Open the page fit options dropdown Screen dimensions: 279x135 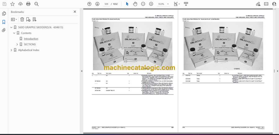[177, 4]
